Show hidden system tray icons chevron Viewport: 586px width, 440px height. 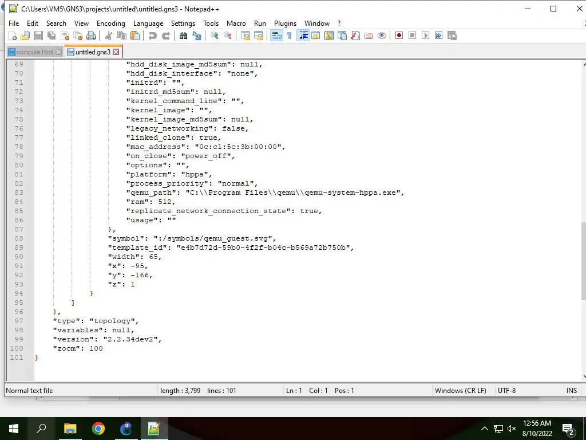(484, 429)
